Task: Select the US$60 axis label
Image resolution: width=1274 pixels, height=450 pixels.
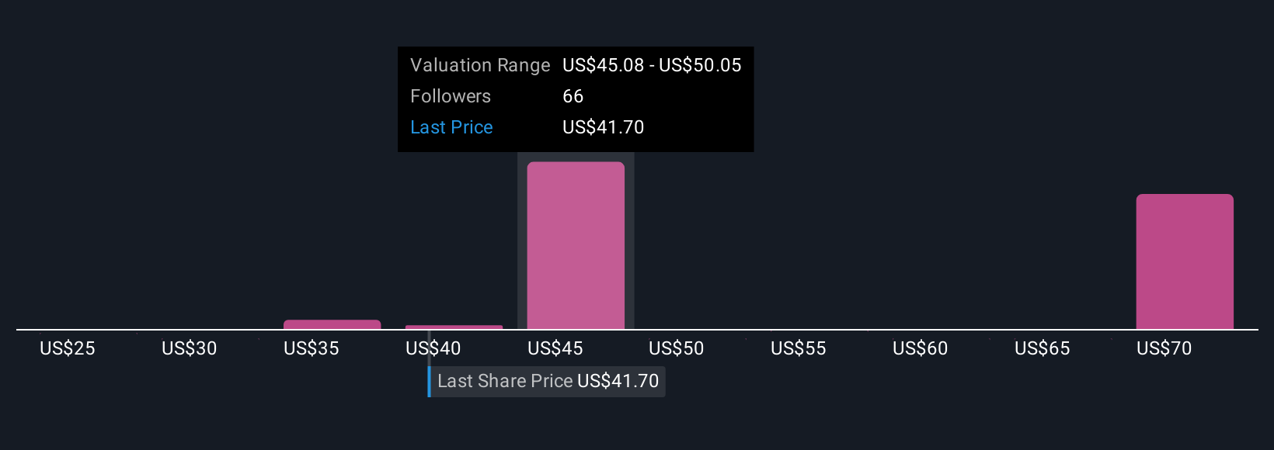Action: 921,348
